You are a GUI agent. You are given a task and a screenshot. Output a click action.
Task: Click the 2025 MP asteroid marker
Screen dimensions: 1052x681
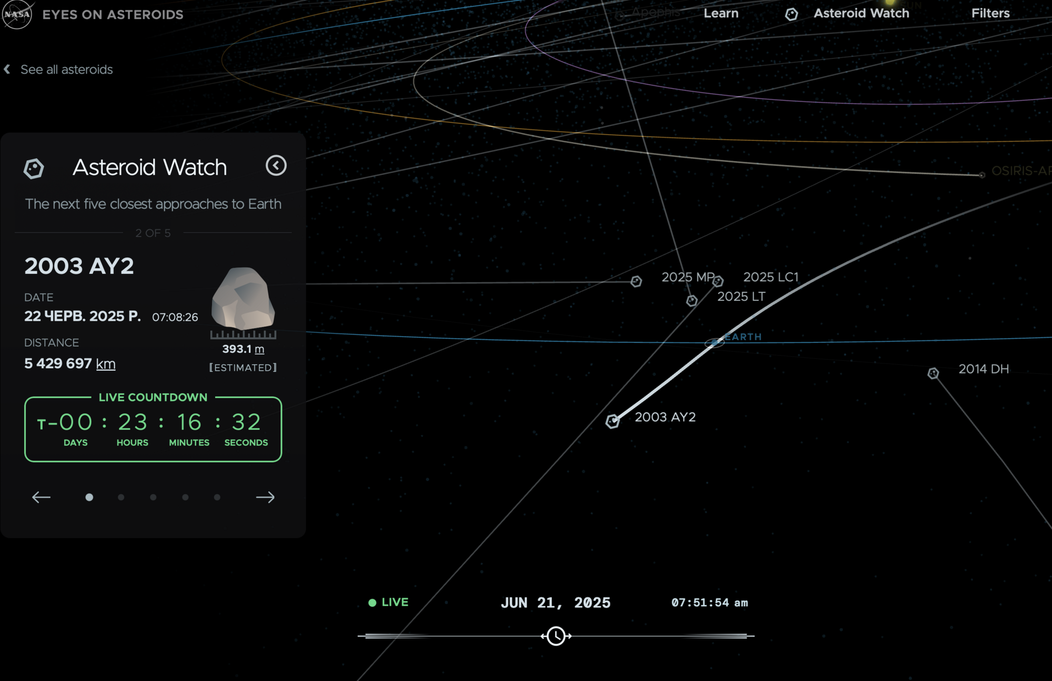[636, 281]
